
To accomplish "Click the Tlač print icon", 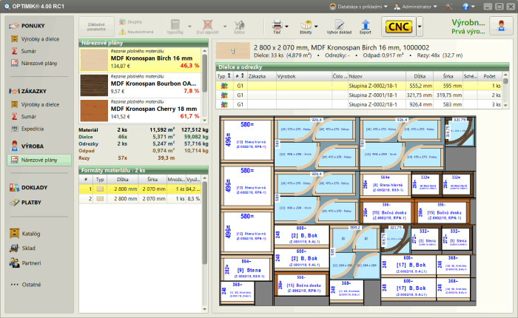I will pos(277,27).
